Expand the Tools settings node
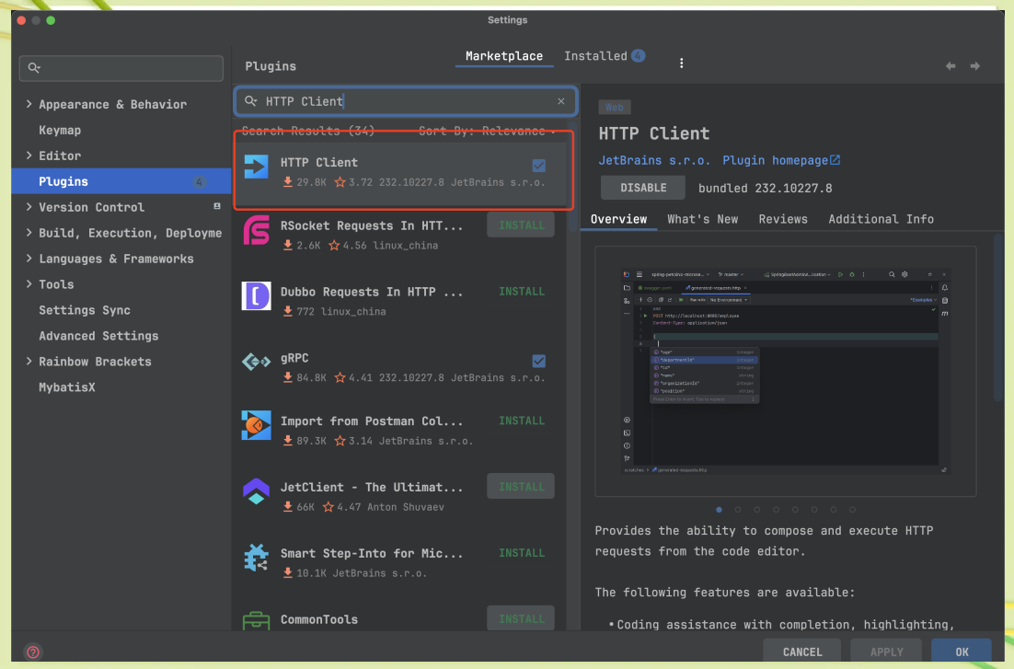 pos(29,284)
